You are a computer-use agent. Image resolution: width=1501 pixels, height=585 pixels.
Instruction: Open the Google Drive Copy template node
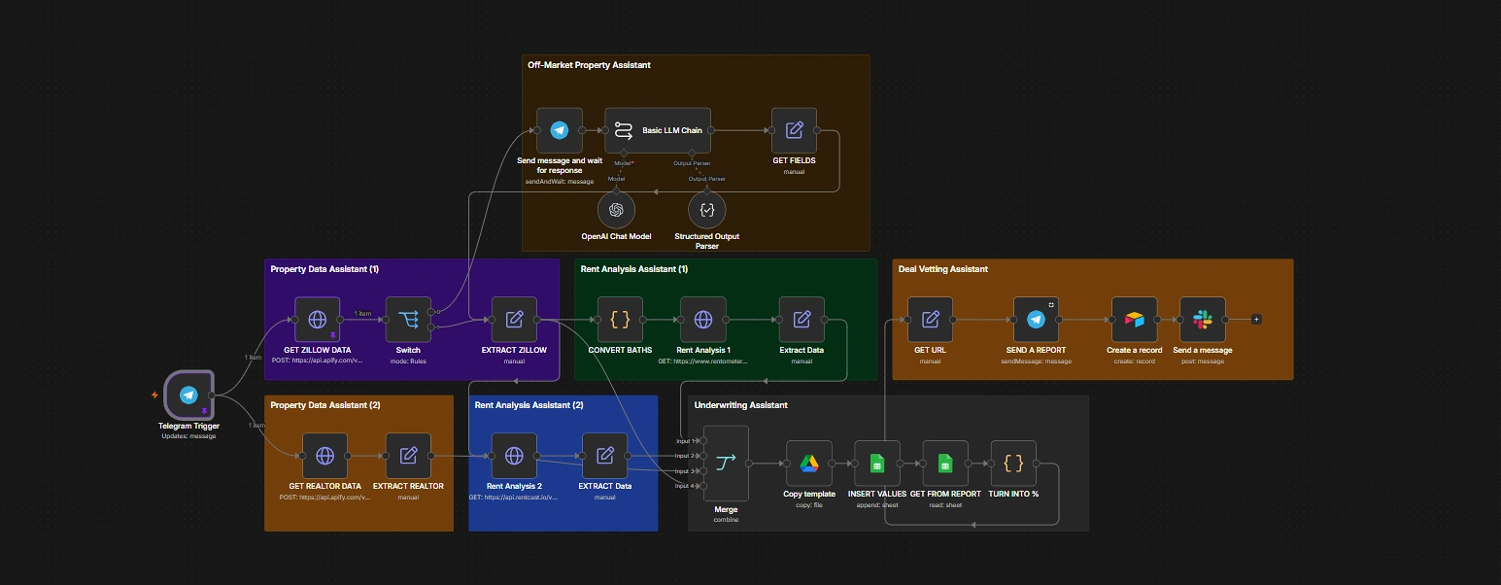[x=809, y=464]
